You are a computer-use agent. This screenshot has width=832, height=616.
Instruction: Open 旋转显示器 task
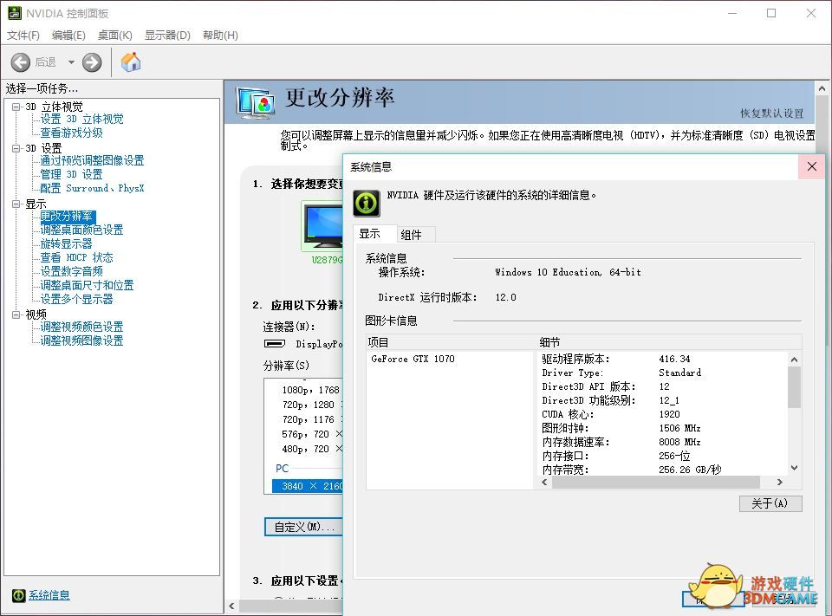tap(67, 243)
